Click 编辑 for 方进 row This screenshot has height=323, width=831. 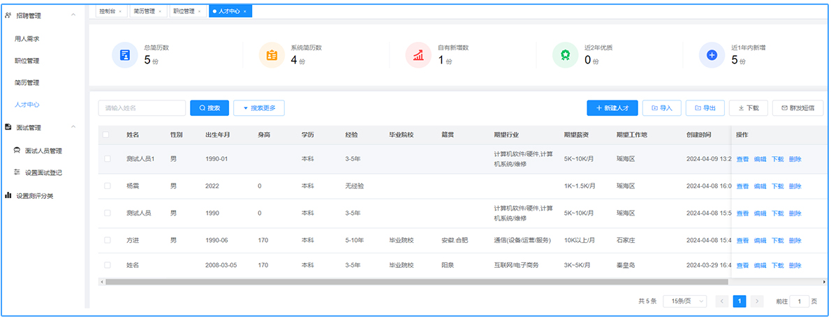[760, 241]
